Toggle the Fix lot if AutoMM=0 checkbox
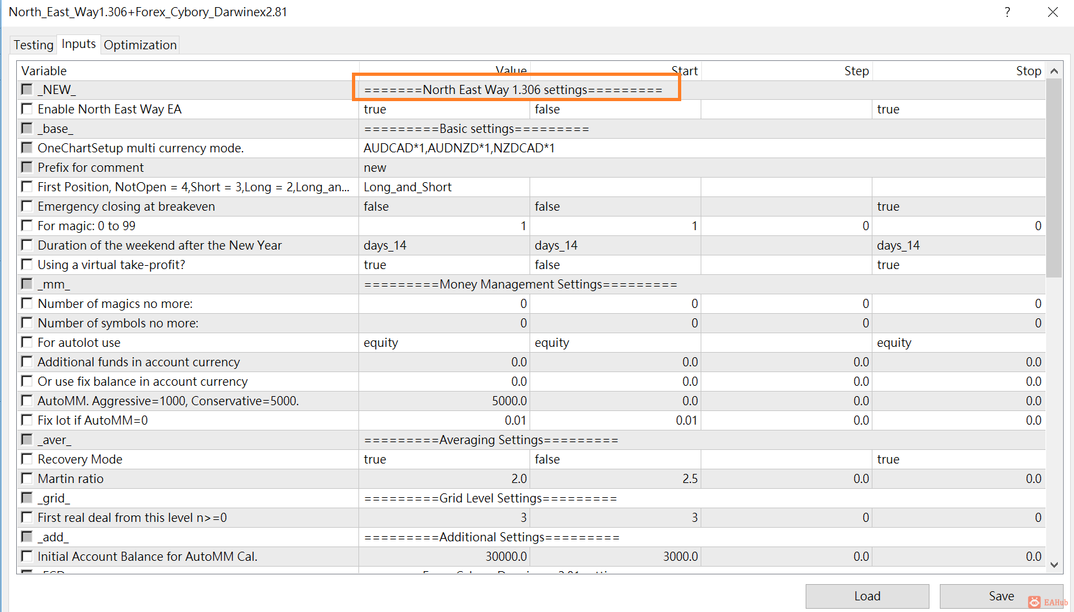The height and width of the screenshot is (612, 1074). pos(27,420)
